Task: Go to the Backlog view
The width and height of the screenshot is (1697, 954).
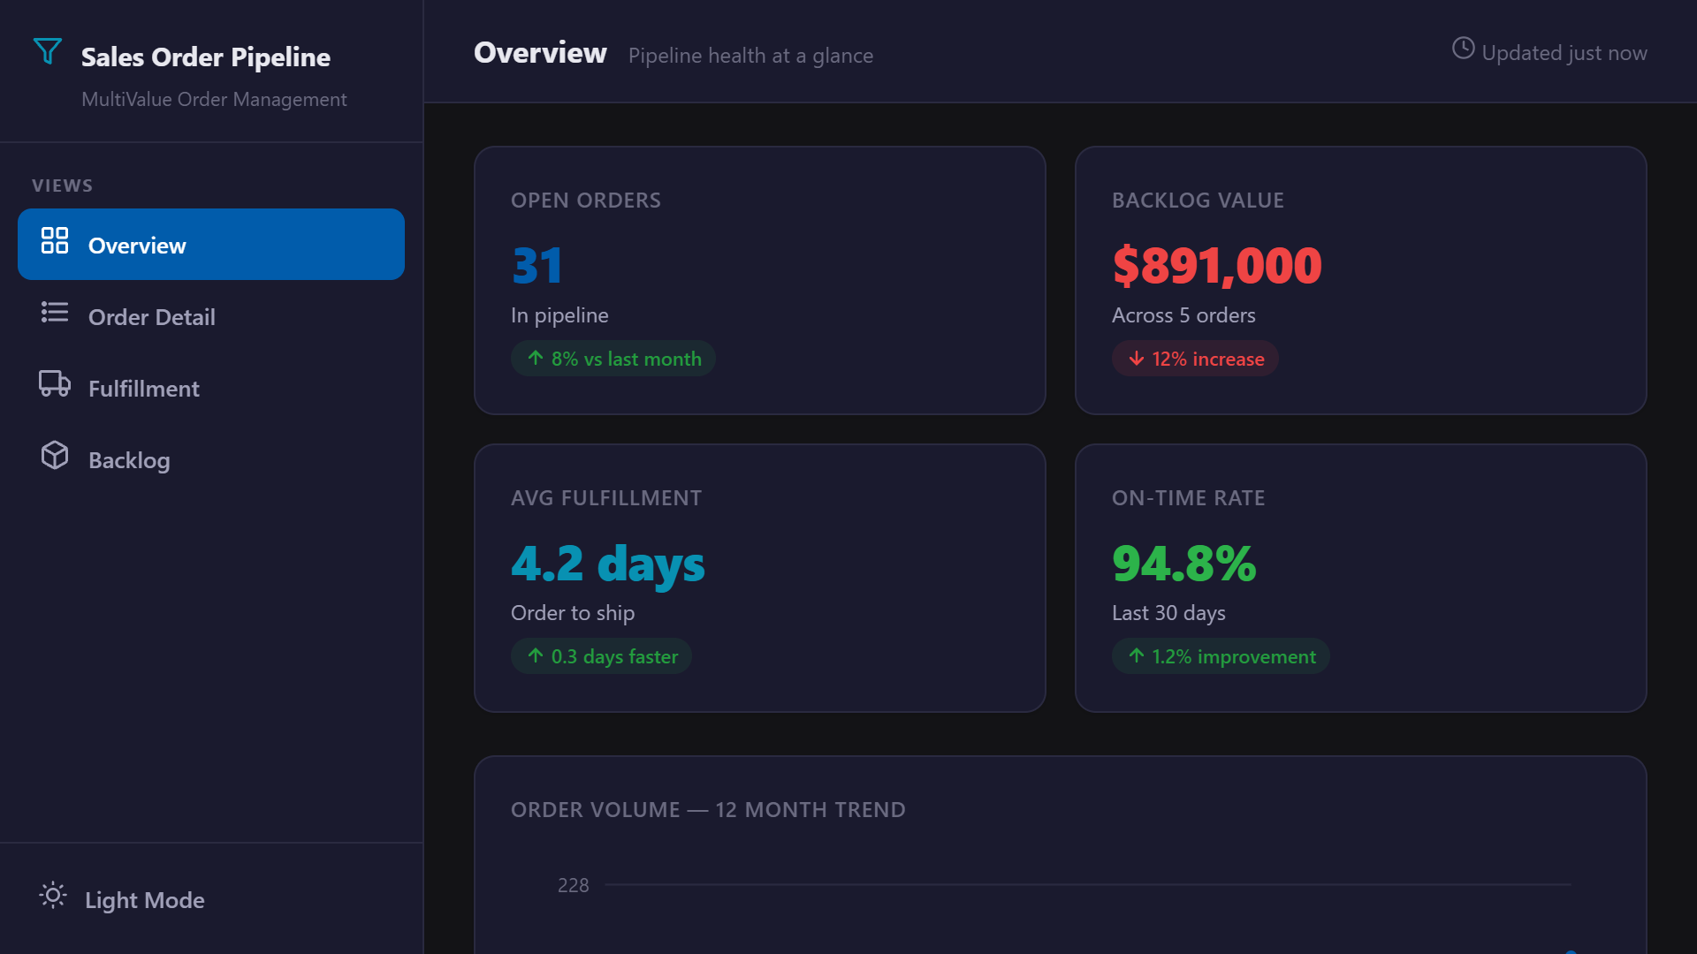Action: (129, 460)
